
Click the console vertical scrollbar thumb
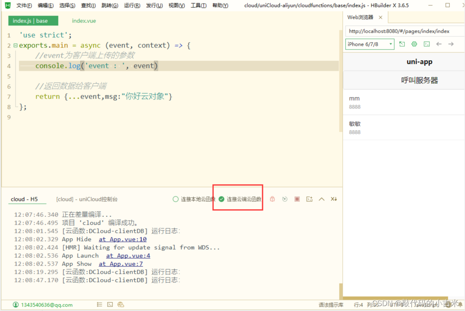341,291
